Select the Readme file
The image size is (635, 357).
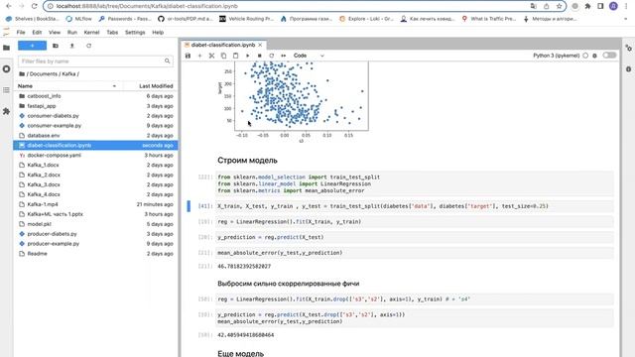[x=95, y=254]
